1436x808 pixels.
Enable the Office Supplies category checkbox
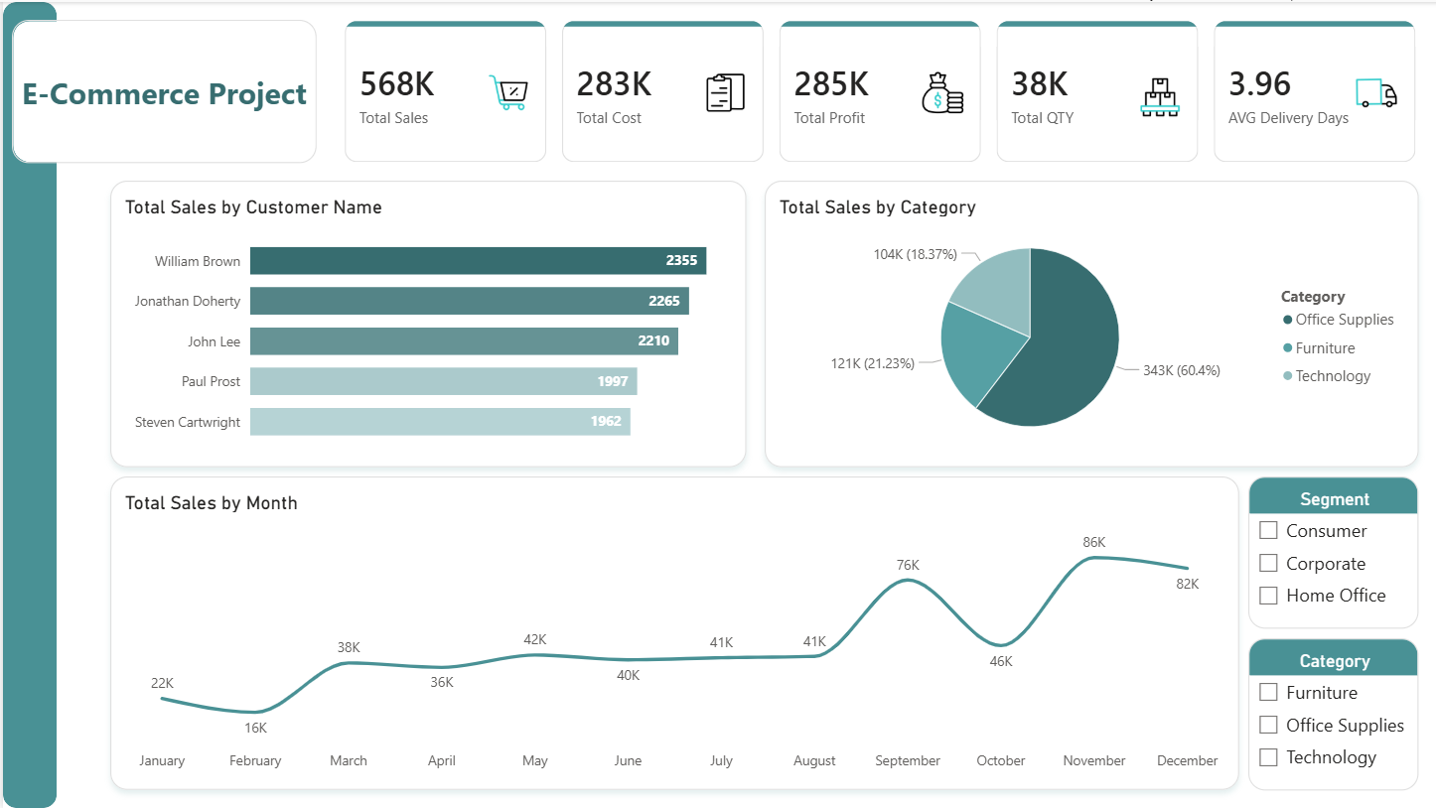(x=1268, y=725)
